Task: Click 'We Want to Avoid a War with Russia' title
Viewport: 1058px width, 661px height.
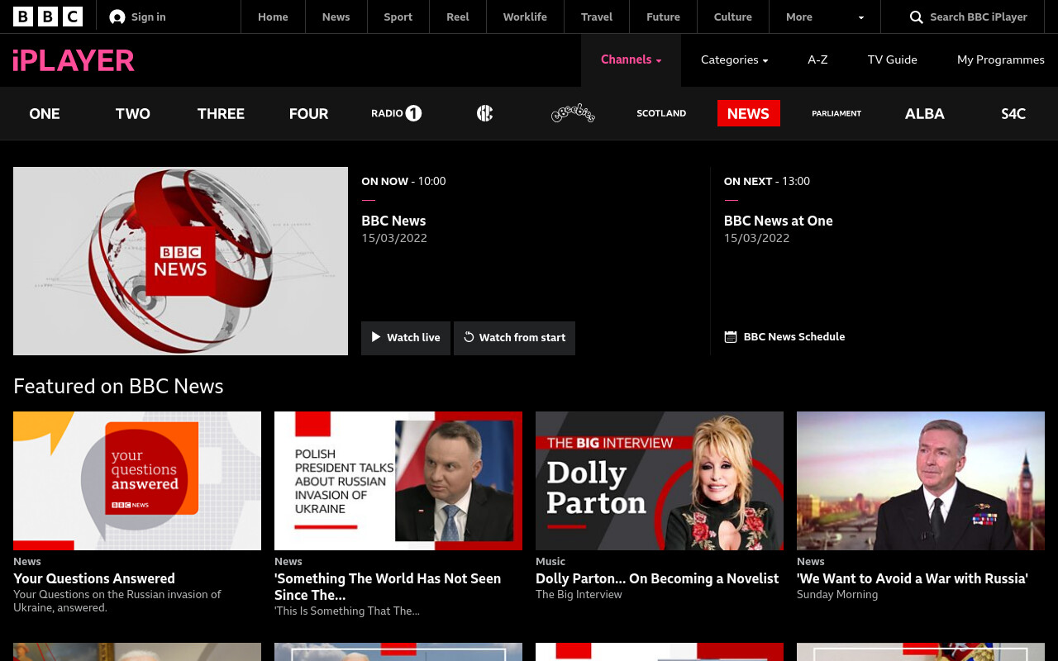Action: 913,578
